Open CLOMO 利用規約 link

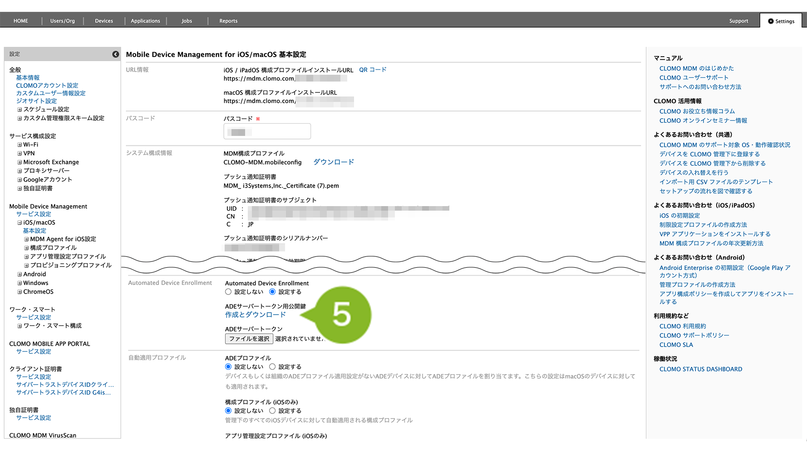click(x=683, y=326)
